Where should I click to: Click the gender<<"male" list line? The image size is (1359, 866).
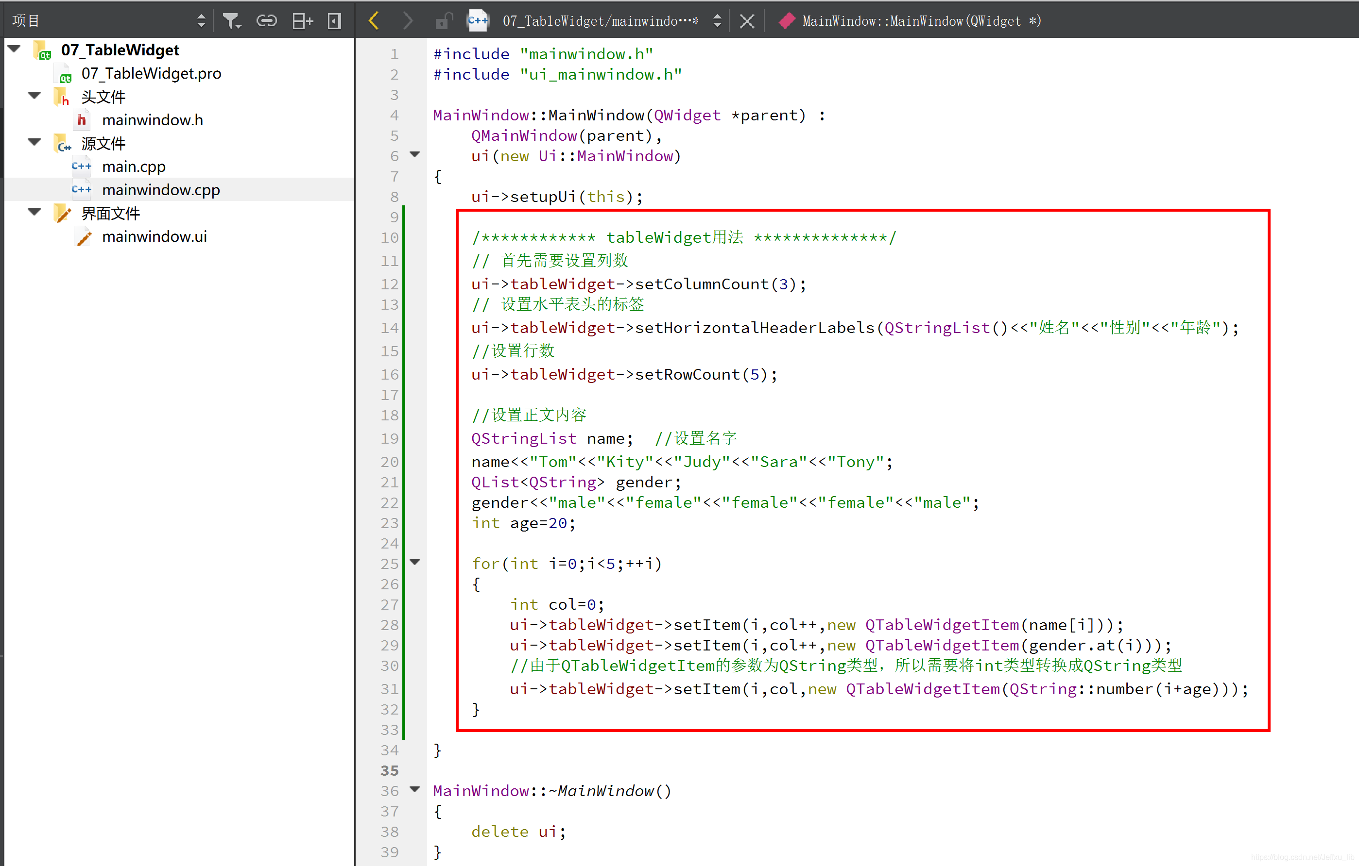tap(725, 503)
